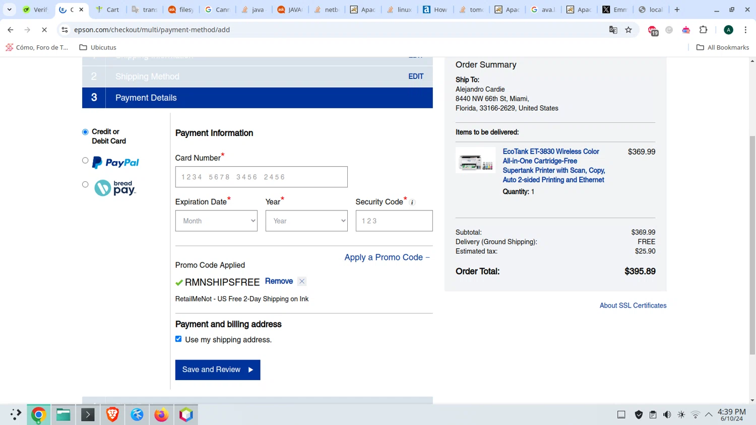
Task: Open the profile avatar A
Action: click(x=728, y=30)
